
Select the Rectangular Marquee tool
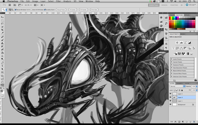pyautogui.click(x=2, y=20)
